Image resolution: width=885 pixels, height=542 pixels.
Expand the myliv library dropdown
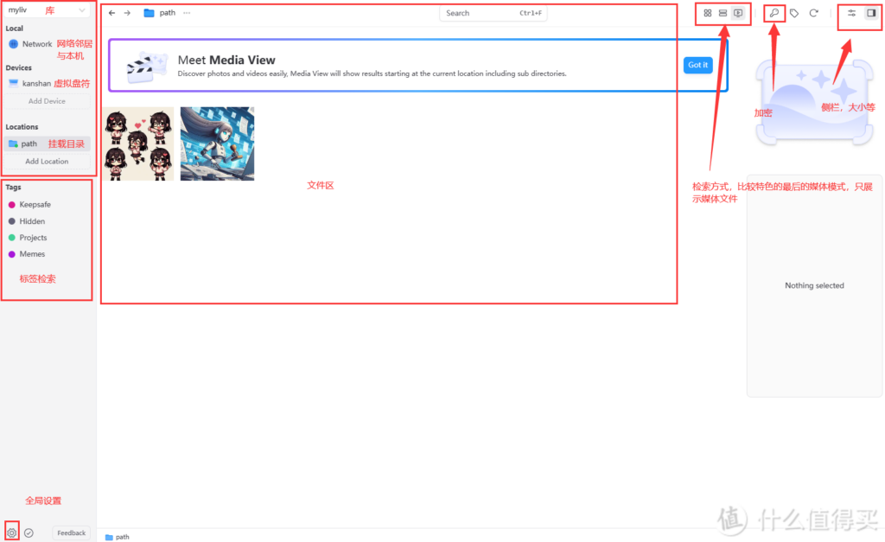[x=47, y=10]
